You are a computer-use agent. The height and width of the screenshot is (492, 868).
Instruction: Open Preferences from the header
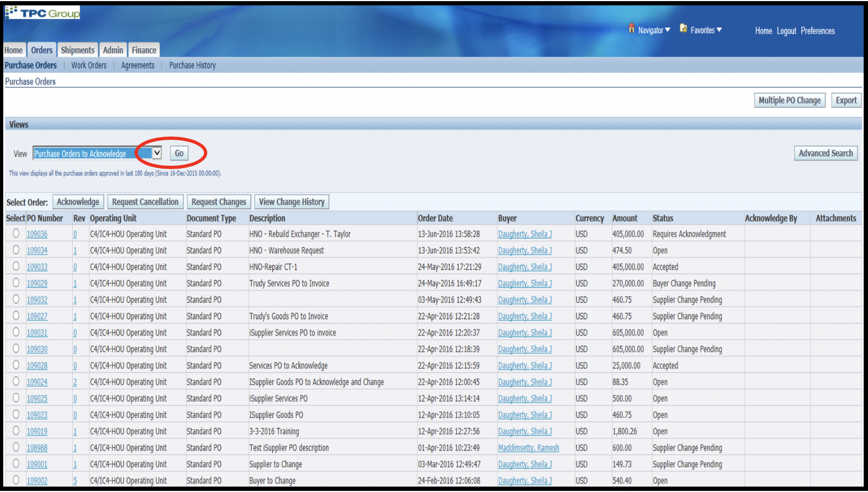pos(818,31)
